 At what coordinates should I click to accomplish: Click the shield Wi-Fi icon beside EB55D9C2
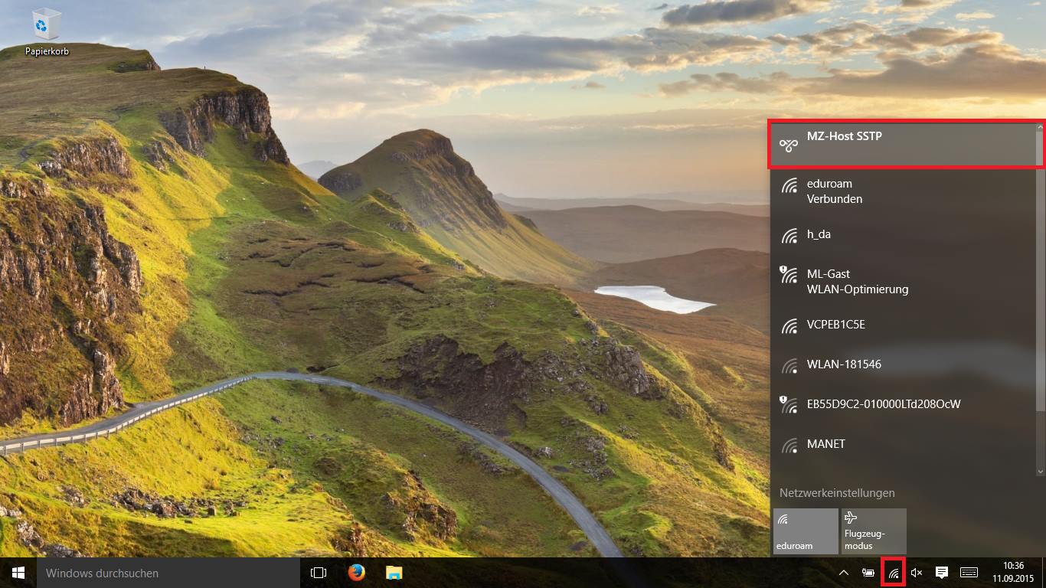tap(789, 405)
